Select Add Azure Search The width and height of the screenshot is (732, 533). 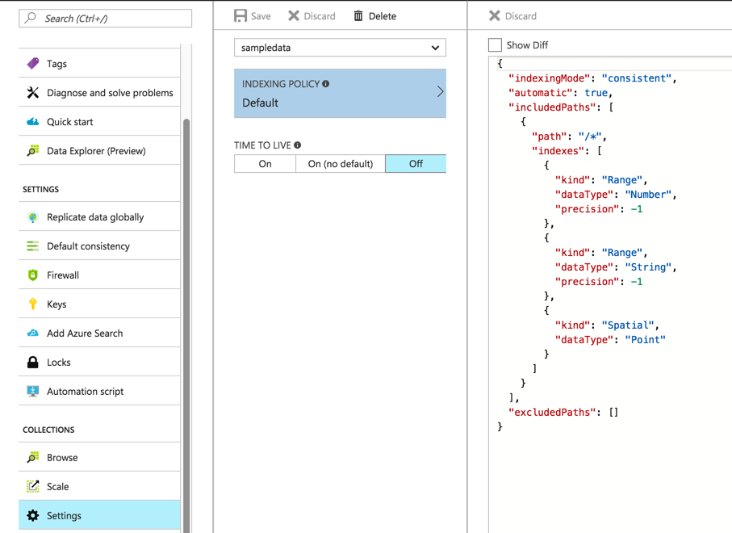pyautogui.click(x=99, y=333)
